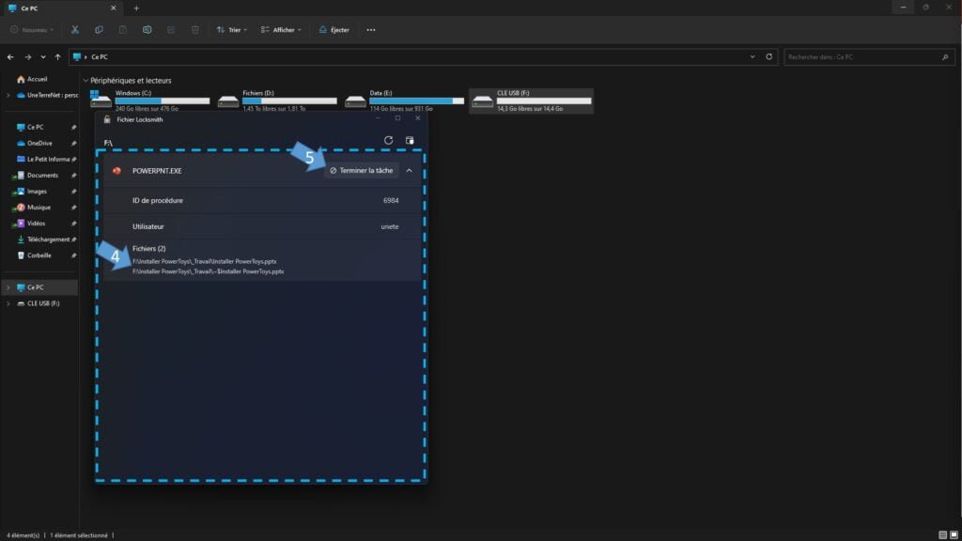Click the search magnifier icon
Image resolution: width=962 pixels, height=541 pixels.
pyautogui.click(x=945, y=57)
